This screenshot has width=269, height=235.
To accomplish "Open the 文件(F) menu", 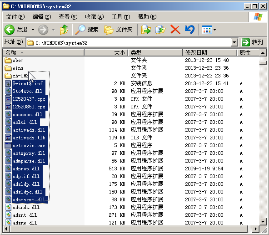I will [x=15, y=17].
